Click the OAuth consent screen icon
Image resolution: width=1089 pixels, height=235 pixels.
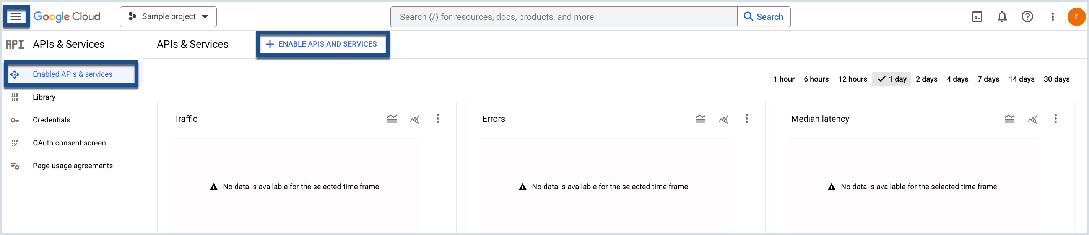tap(15, 143)
